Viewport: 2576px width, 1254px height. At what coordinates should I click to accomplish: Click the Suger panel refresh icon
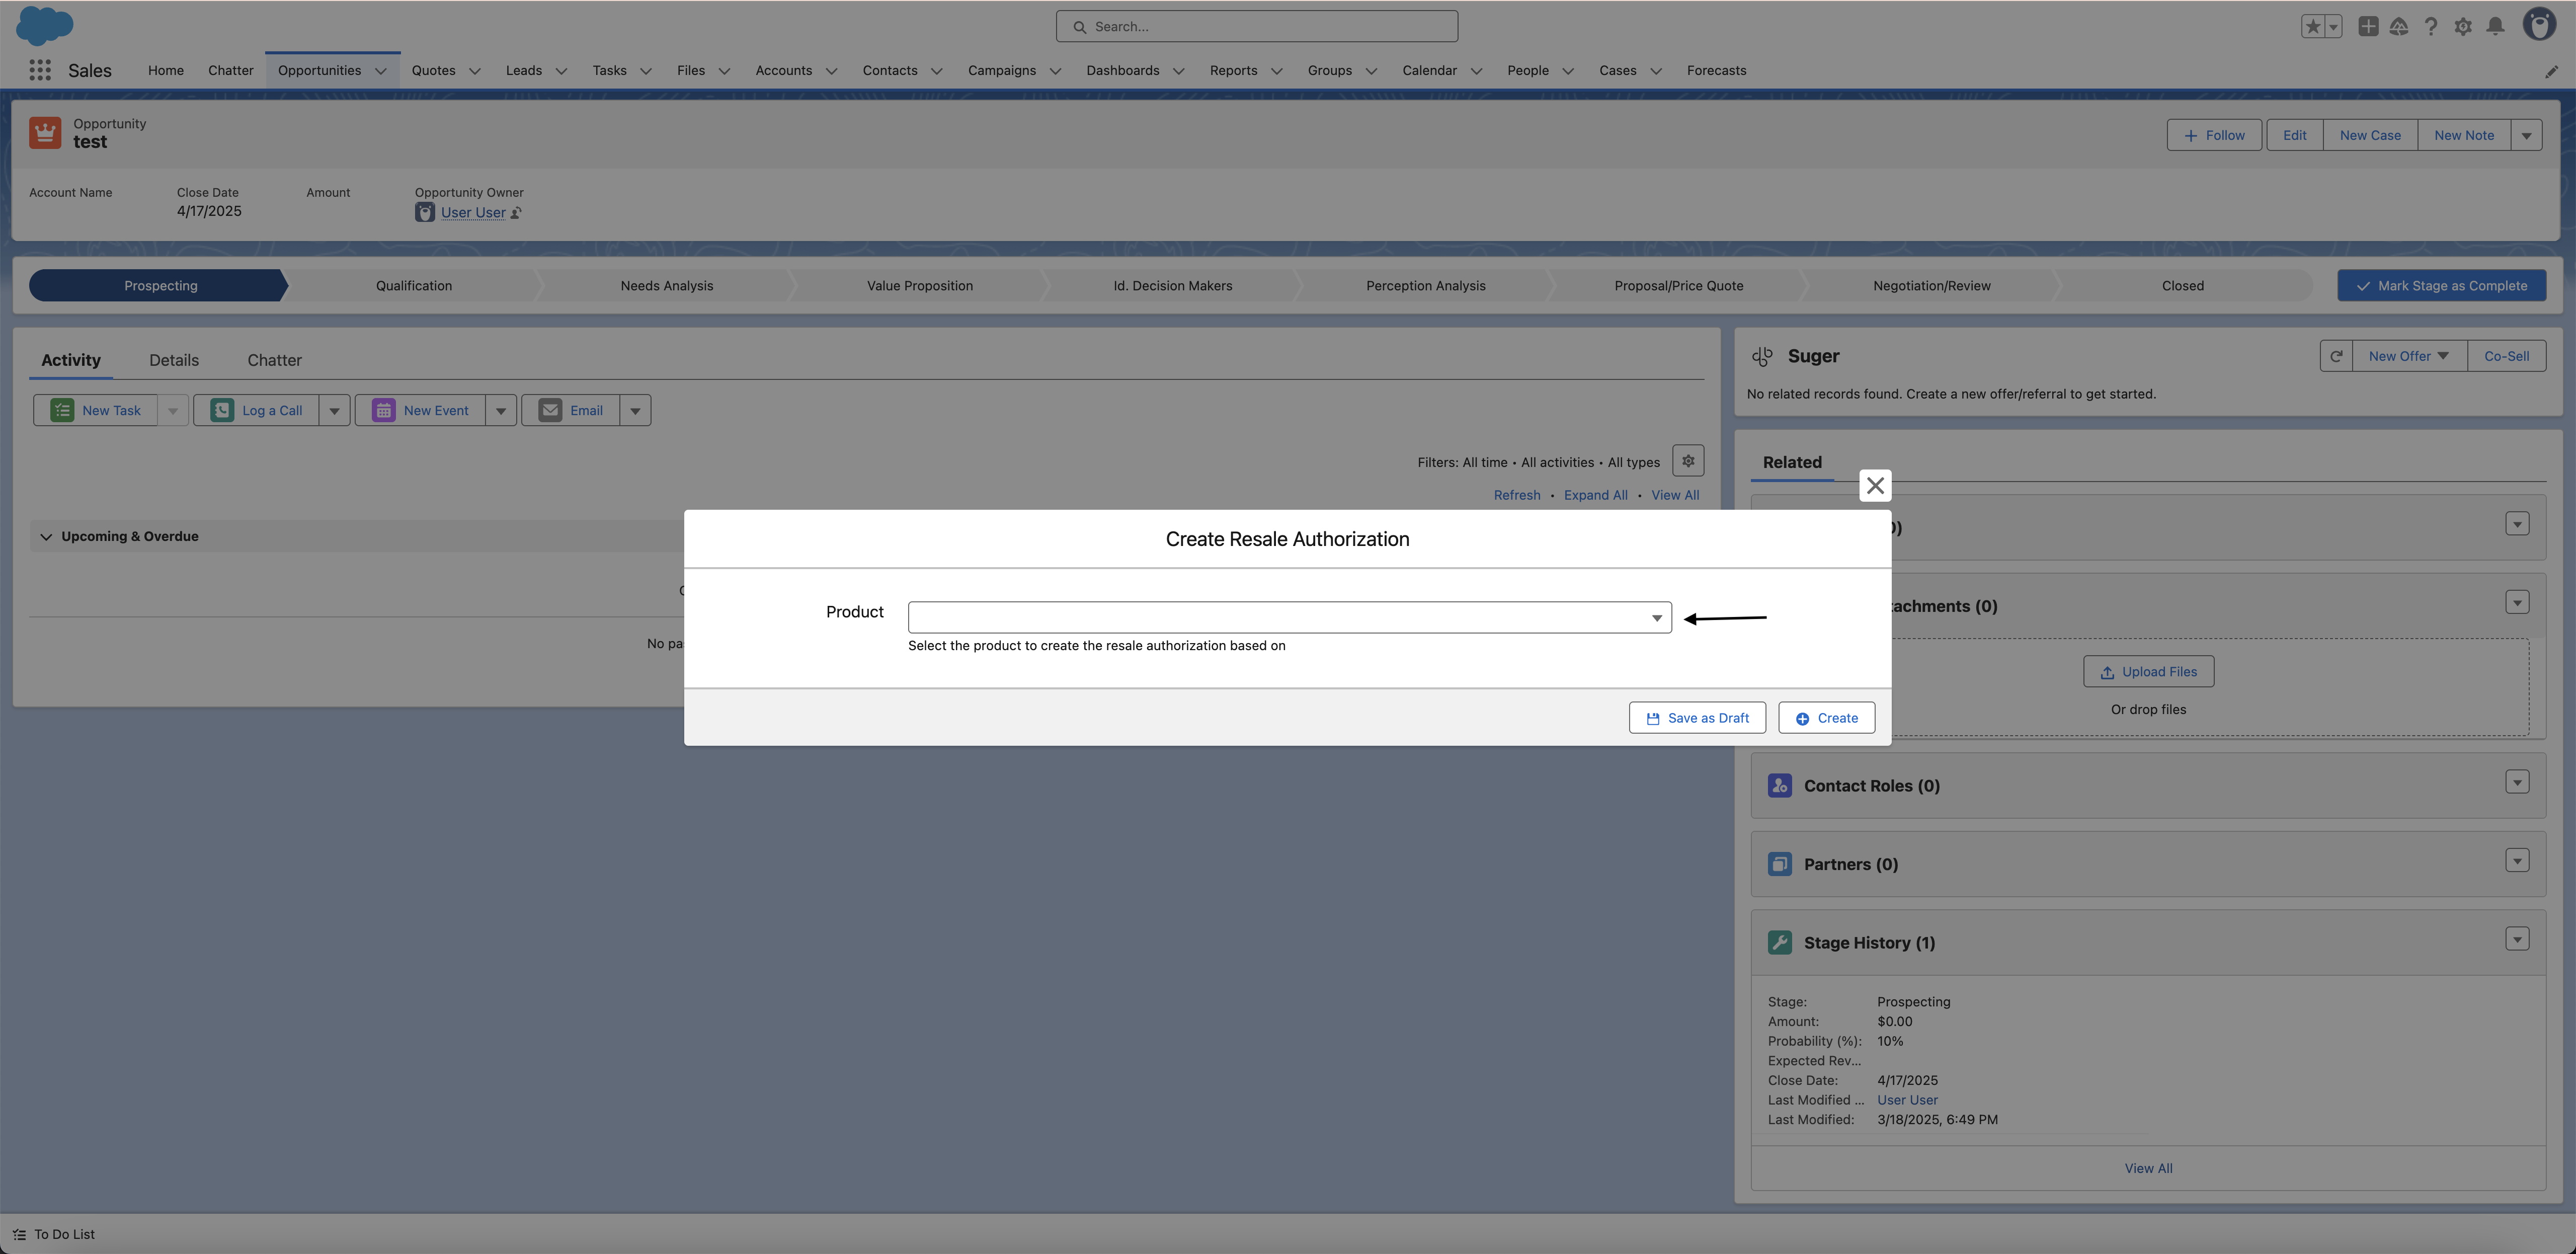coord(2336,356)
